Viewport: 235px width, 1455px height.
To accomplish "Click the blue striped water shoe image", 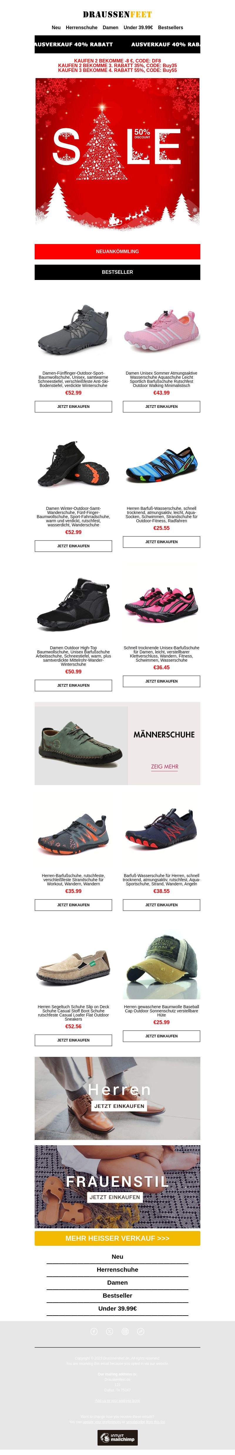I will coord(161,466).
